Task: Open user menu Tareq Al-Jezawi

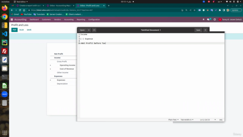Action: [230, 19]
